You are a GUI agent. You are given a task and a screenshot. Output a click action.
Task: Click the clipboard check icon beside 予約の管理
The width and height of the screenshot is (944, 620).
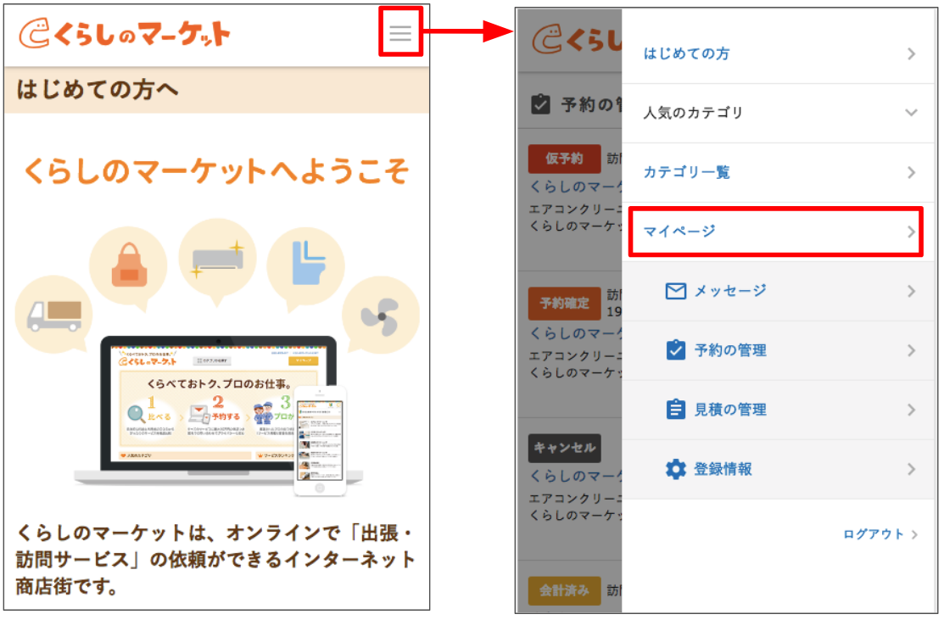click(675, 349)
